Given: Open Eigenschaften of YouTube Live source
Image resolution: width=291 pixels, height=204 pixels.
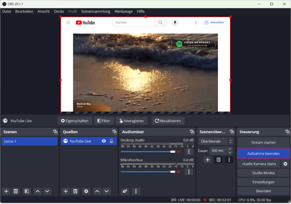Looking at the screenshot, I should tap(75, 121).
